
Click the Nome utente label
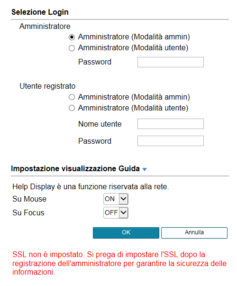pos(100,124)
